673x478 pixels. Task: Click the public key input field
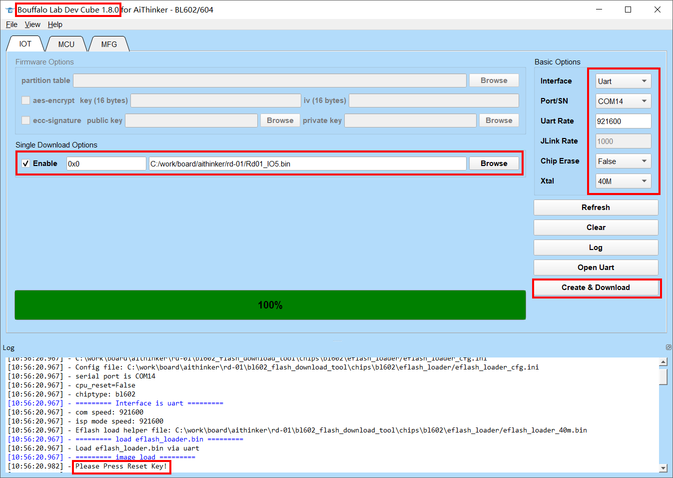(191, 120)
